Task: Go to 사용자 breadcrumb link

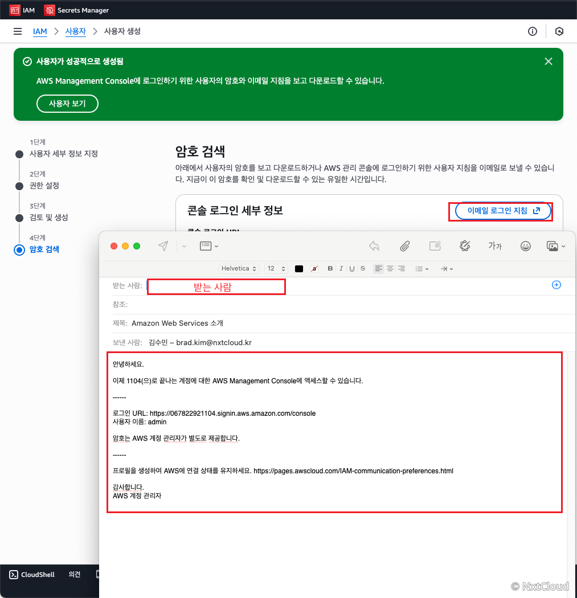Action: point(76,31)
